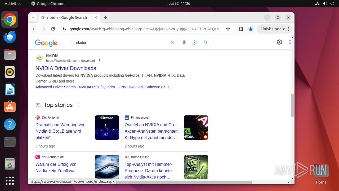Screen dimensions: 339x191
Task: Open the Home folder desktop icon
Action: click(321, 174)
